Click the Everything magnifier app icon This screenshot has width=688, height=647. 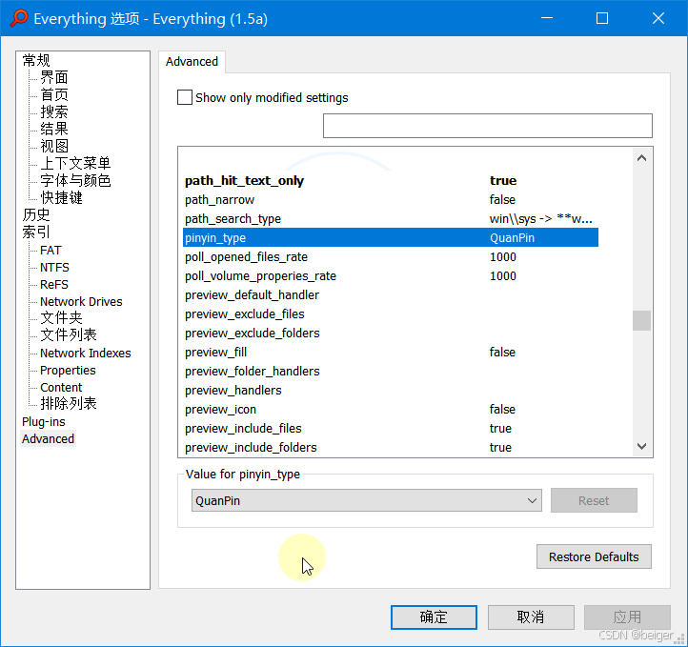coord(19,18)
